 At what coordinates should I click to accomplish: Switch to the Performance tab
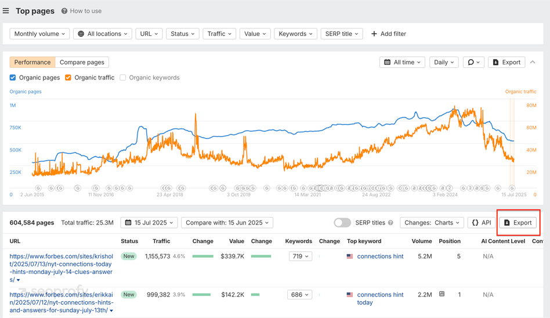tap(32, 62)
